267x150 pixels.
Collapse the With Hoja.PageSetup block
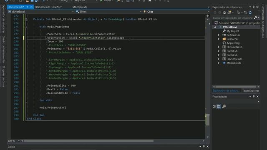pos(26,27)
